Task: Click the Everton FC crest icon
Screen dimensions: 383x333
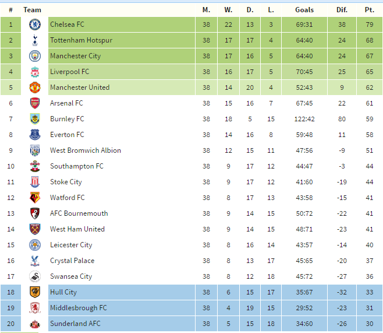Action: click(35, 135)
